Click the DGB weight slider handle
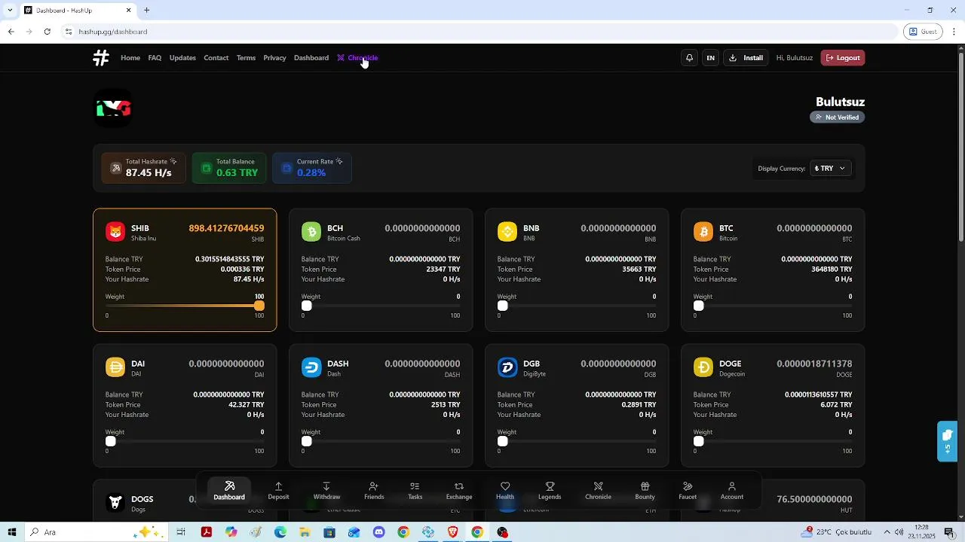 point(503,441)
